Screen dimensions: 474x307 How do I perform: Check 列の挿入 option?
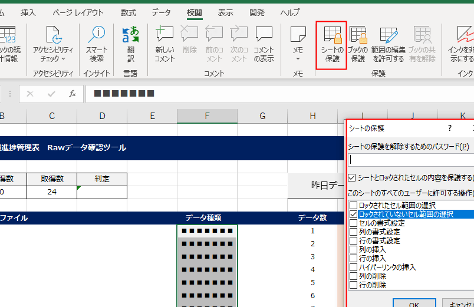tap(353, 250)
